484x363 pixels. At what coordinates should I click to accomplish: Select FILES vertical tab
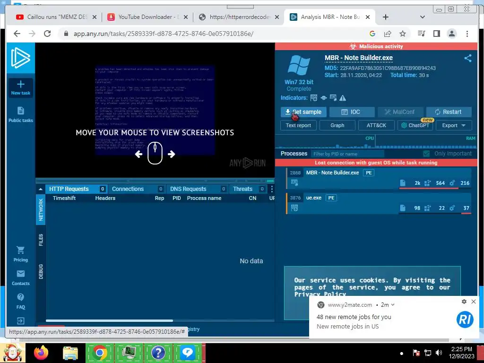[x=41, y=240]
